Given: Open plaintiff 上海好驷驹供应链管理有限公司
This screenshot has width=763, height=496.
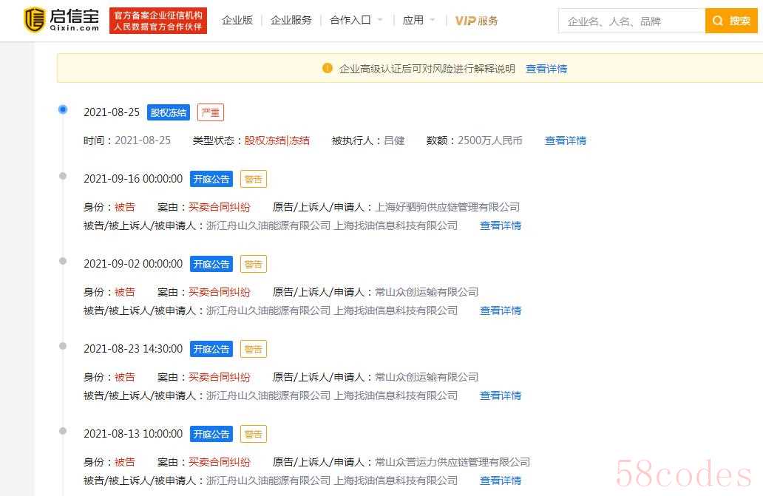Looking at the screenshot, I should [447, 207].
